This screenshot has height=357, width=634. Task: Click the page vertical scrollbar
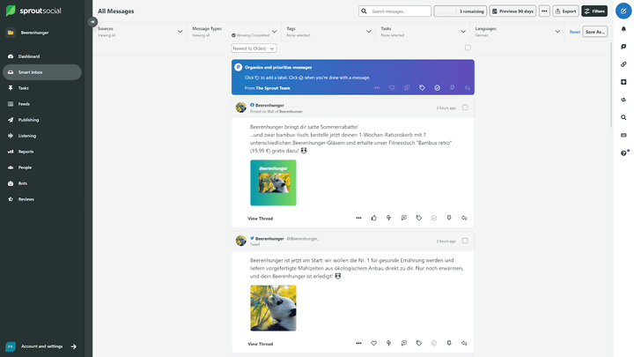610,85
